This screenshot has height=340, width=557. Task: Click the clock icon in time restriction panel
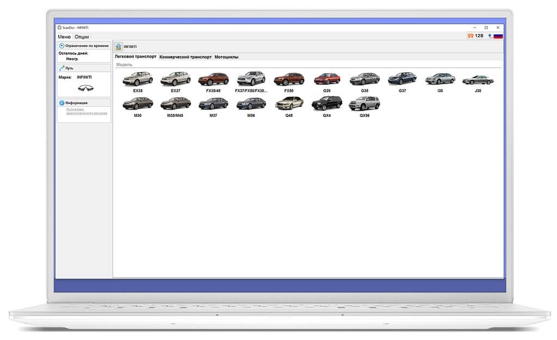click(x=61, y=46)
